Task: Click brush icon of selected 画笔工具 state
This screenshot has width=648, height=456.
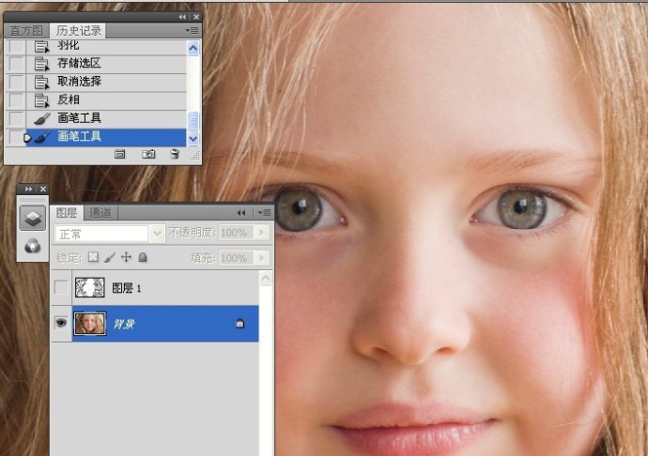Action: click(41, 137)
